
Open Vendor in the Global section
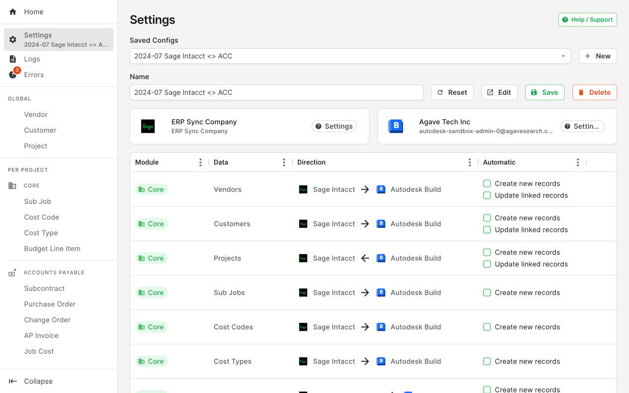tap(36, 114)
